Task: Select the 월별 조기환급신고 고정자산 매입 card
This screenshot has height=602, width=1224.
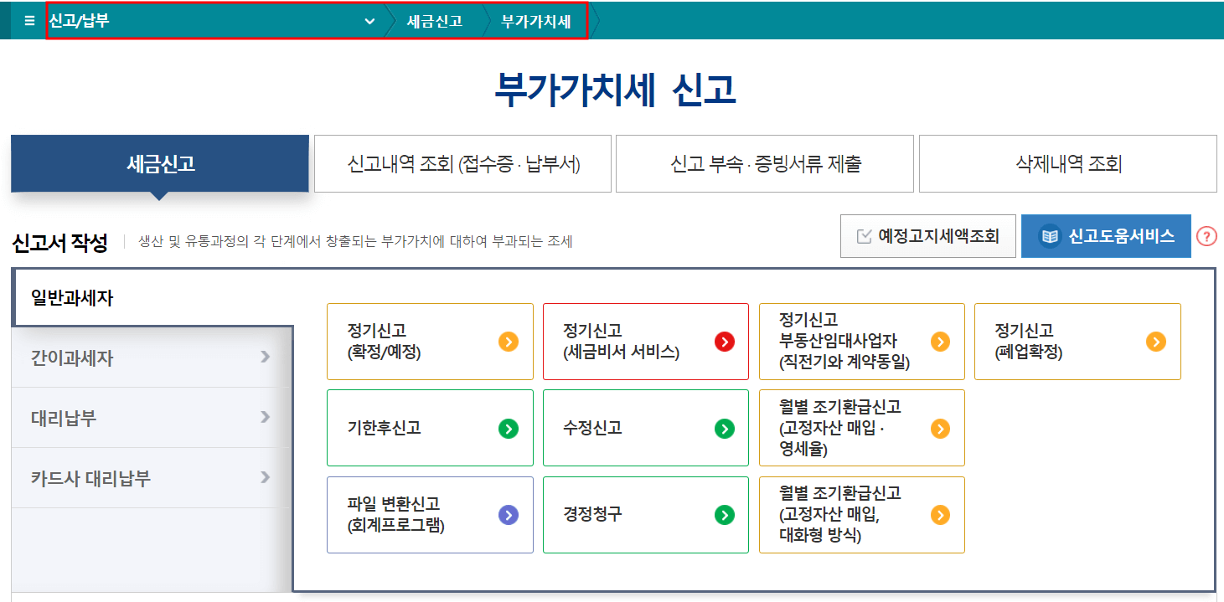Action: [x=861, y=427]
